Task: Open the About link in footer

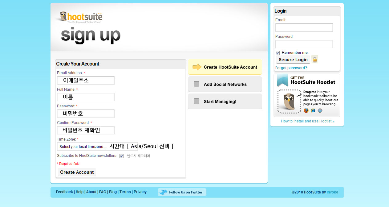Action: pos(91,192)
